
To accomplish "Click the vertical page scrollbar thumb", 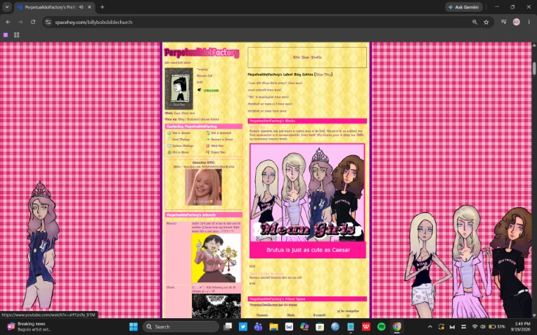I will 534,68.
